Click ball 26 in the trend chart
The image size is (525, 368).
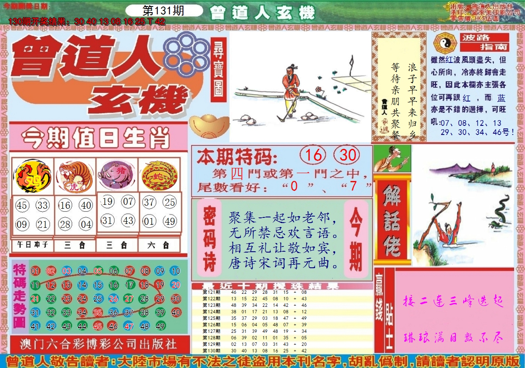coord(113,299)
